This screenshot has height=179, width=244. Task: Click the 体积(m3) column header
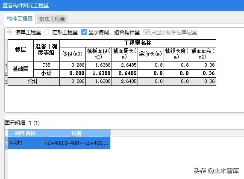73,54
